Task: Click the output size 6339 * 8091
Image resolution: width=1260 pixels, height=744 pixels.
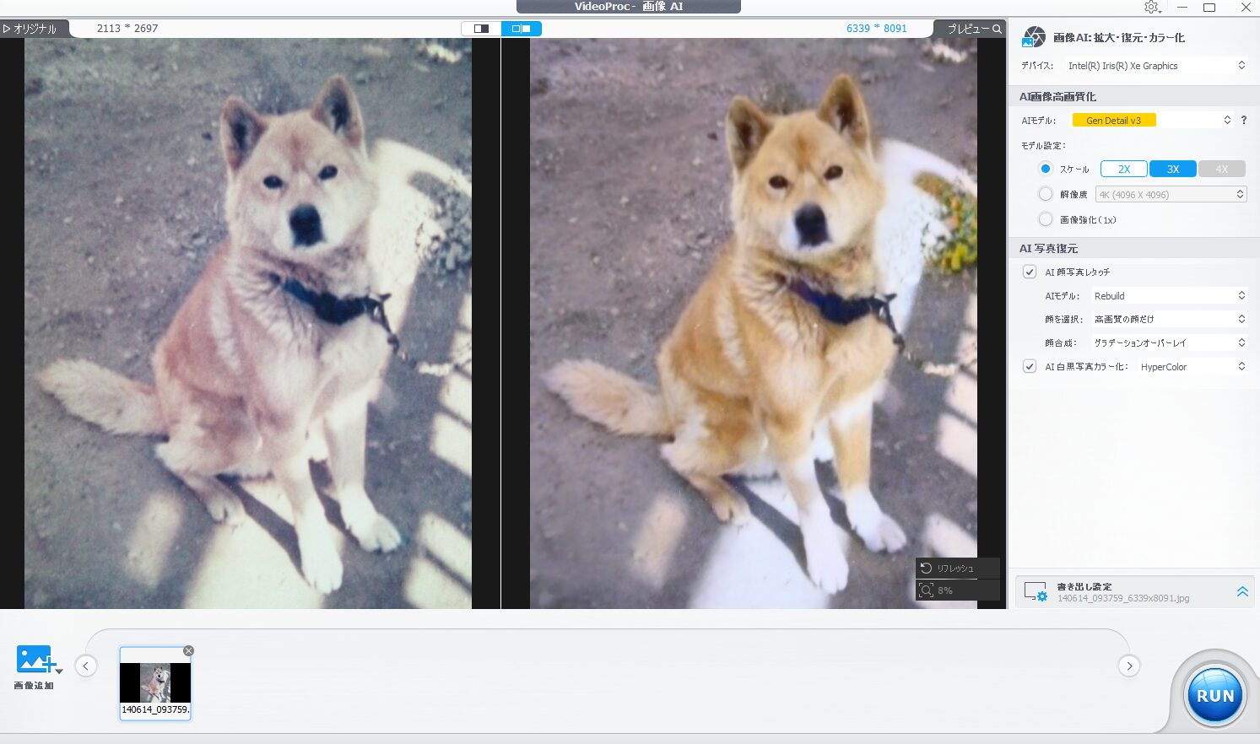Action: point(877,29)
